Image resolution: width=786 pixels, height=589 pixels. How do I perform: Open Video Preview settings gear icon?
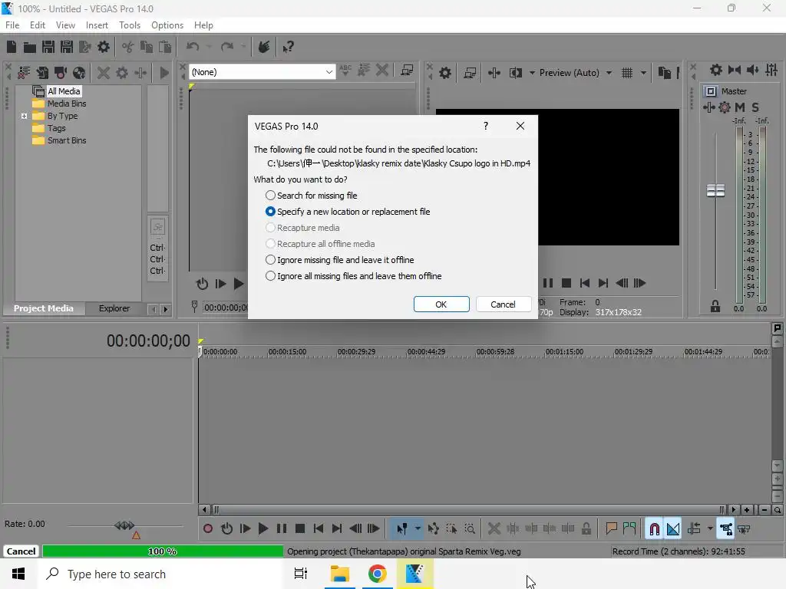click(445, 73)
